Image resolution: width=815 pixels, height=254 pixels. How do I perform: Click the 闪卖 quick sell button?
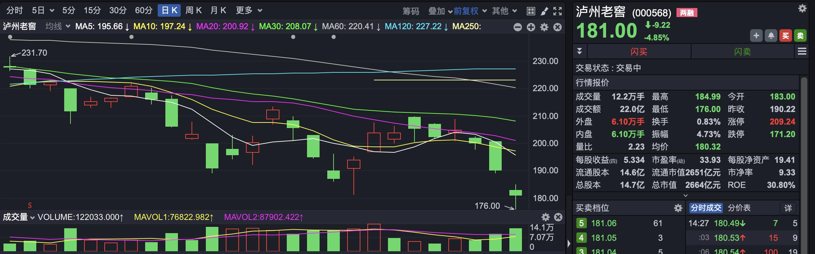tap(742, 52)
